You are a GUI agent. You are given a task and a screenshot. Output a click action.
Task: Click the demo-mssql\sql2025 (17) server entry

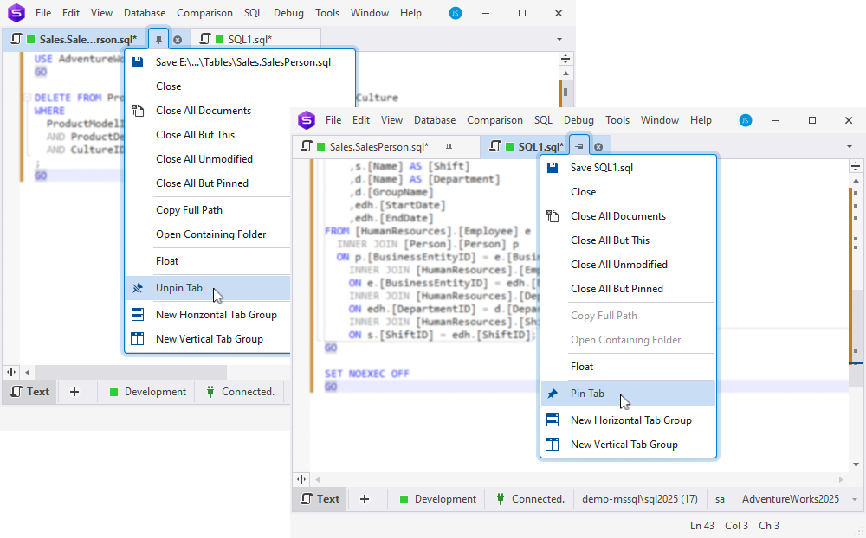point(640,499)
